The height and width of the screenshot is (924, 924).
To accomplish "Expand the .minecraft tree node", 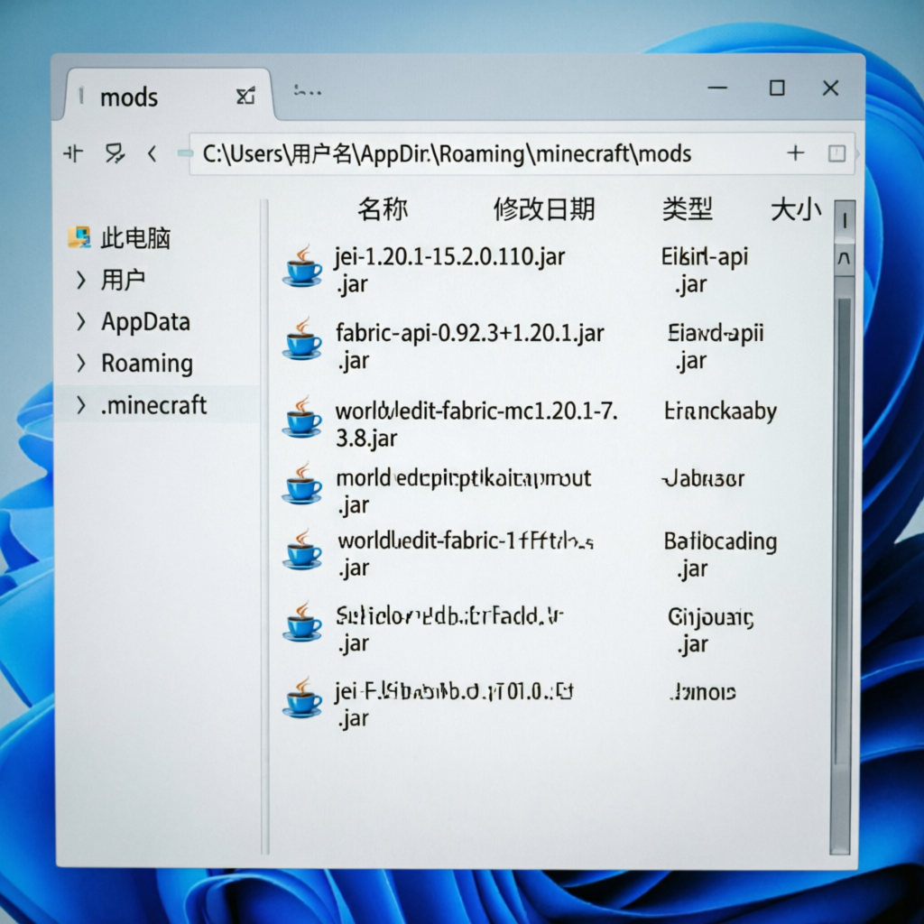I will coord(81,405).
